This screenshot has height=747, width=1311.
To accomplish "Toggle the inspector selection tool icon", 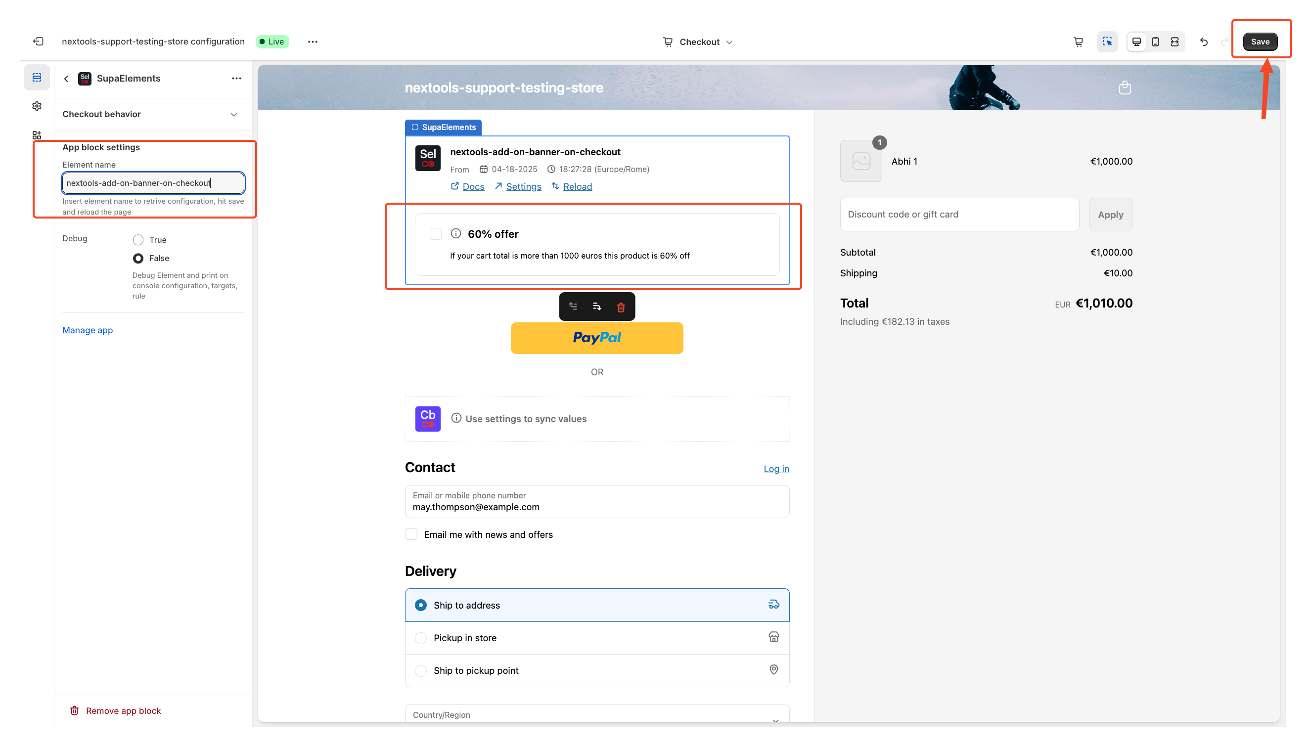I will pos(1107,42).
